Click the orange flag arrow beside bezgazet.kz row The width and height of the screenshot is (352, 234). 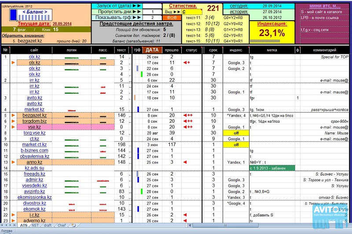13,115
